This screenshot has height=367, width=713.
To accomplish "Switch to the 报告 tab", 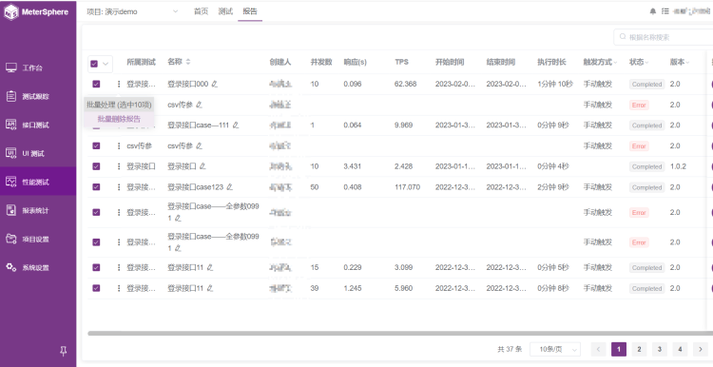I will click(x=250, y=11).
